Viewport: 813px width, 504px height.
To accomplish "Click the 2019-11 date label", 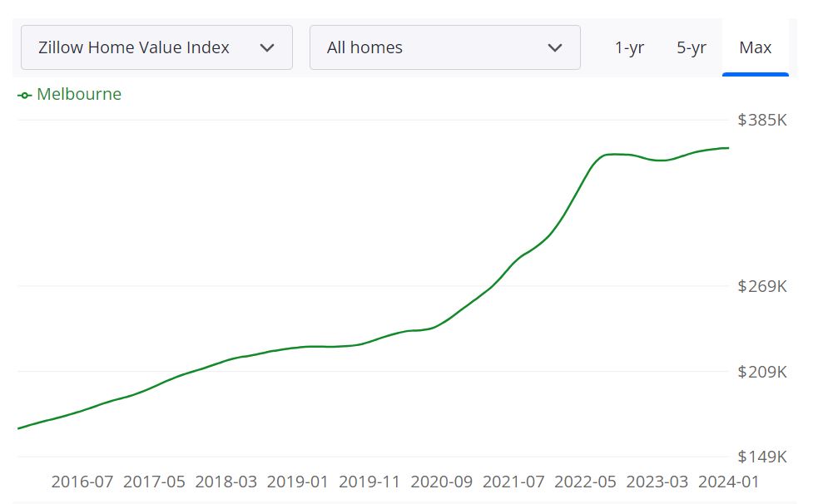I will [x=369, y=482].
